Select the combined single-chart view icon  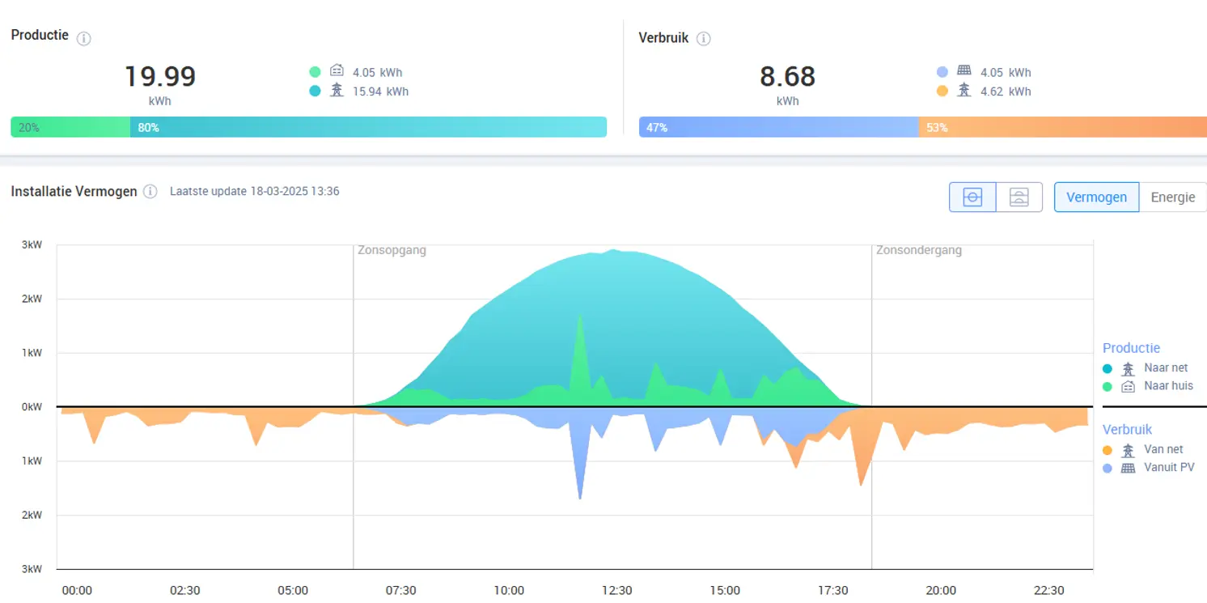(x=972, y=197)
